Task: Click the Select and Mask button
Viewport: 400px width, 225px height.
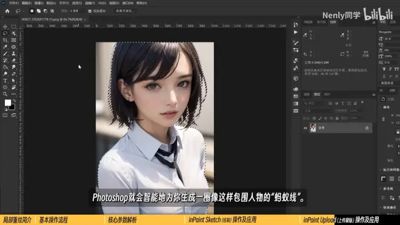Action: (x=125, y=11)
